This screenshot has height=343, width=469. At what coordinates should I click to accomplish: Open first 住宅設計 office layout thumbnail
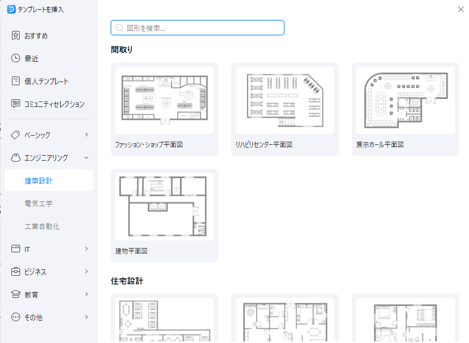click(x=164, y=320)
